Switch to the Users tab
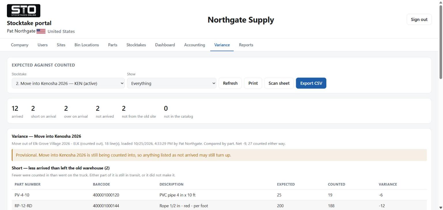 pyautogui.click(x=43, y=45)
